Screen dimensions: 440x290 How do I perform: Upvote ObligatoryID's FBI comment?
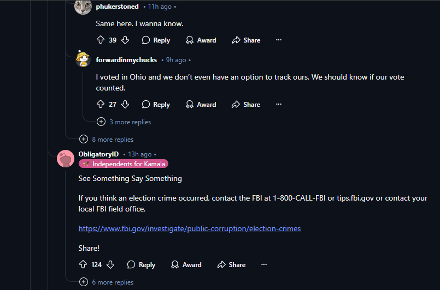pos(84,264)
